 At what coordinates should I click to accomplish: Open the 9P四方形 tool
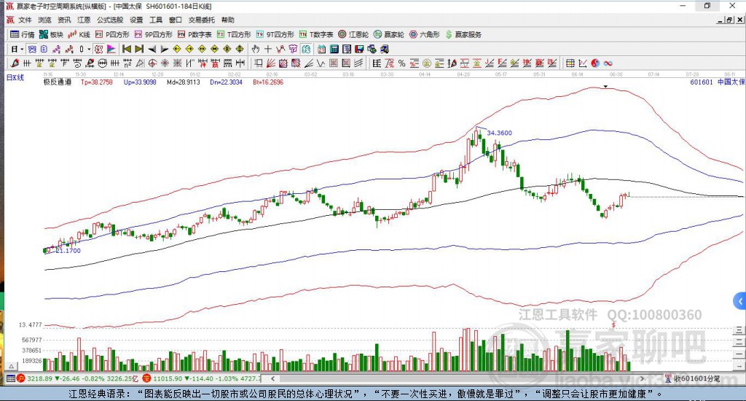point(153,34)
